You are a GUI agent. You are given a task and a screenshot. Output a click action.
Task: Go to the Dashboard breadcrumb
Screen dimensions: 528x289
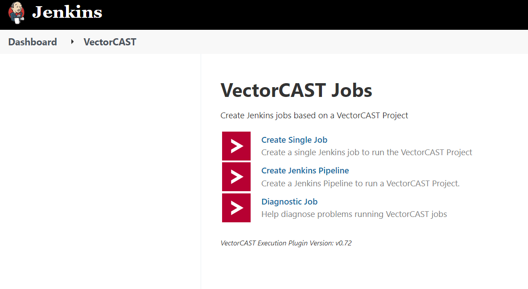coord(33,42)
